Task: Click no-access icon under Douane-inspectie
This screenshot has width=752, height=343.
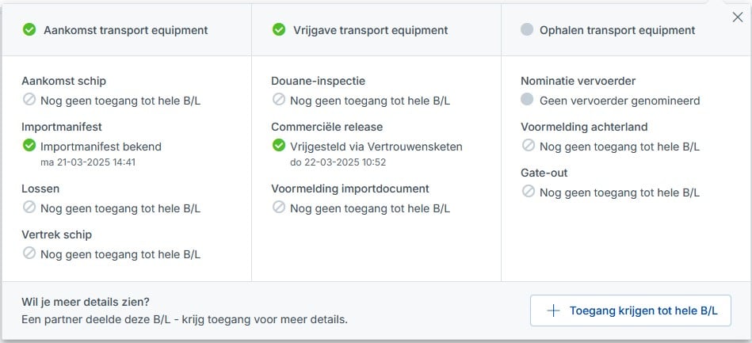Action: pyautogui.click(x=279, y=100)
